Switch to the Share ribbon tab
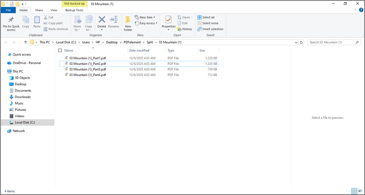365x195 pixels. click(x=39, y=10)
